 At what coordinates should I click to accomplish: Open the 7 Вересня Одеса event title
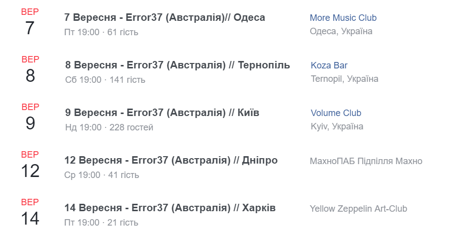click(164, 18)
